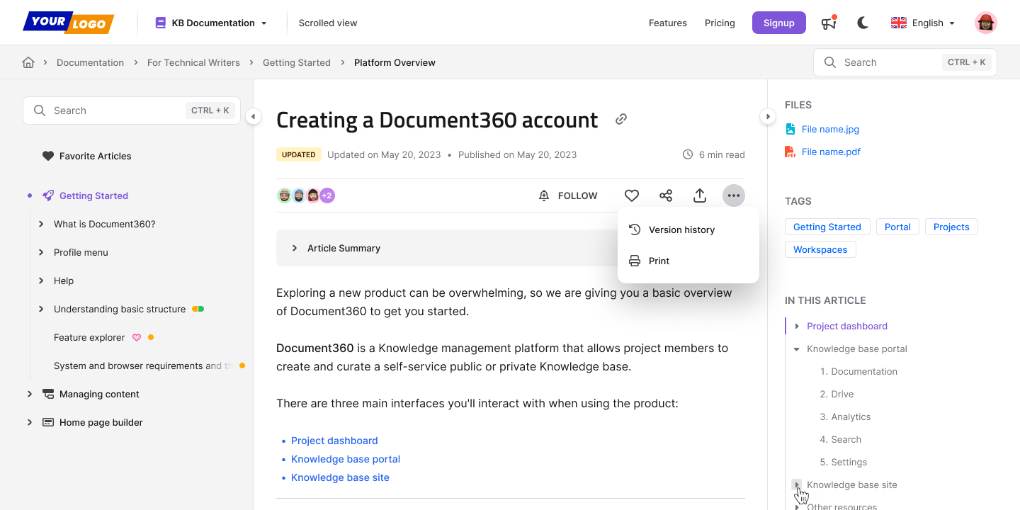Jump to 5. Settings in outline

843,462
